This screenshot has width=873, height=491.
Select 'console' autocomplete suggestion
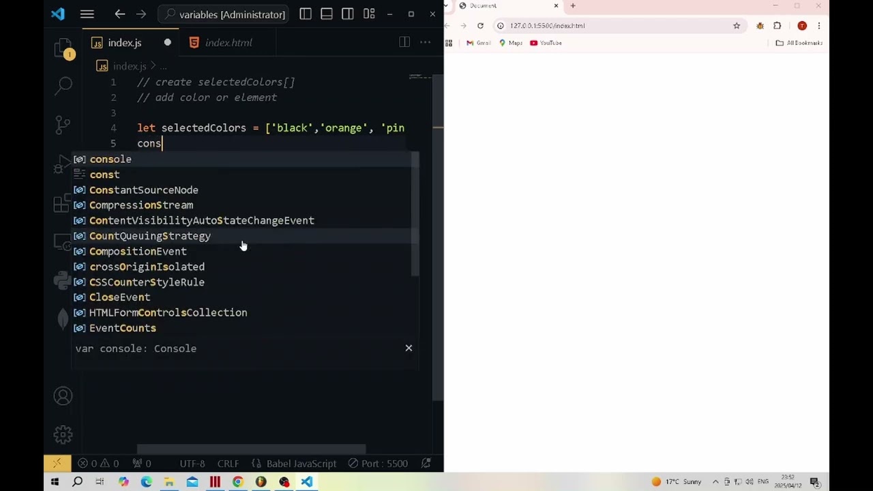246,160
